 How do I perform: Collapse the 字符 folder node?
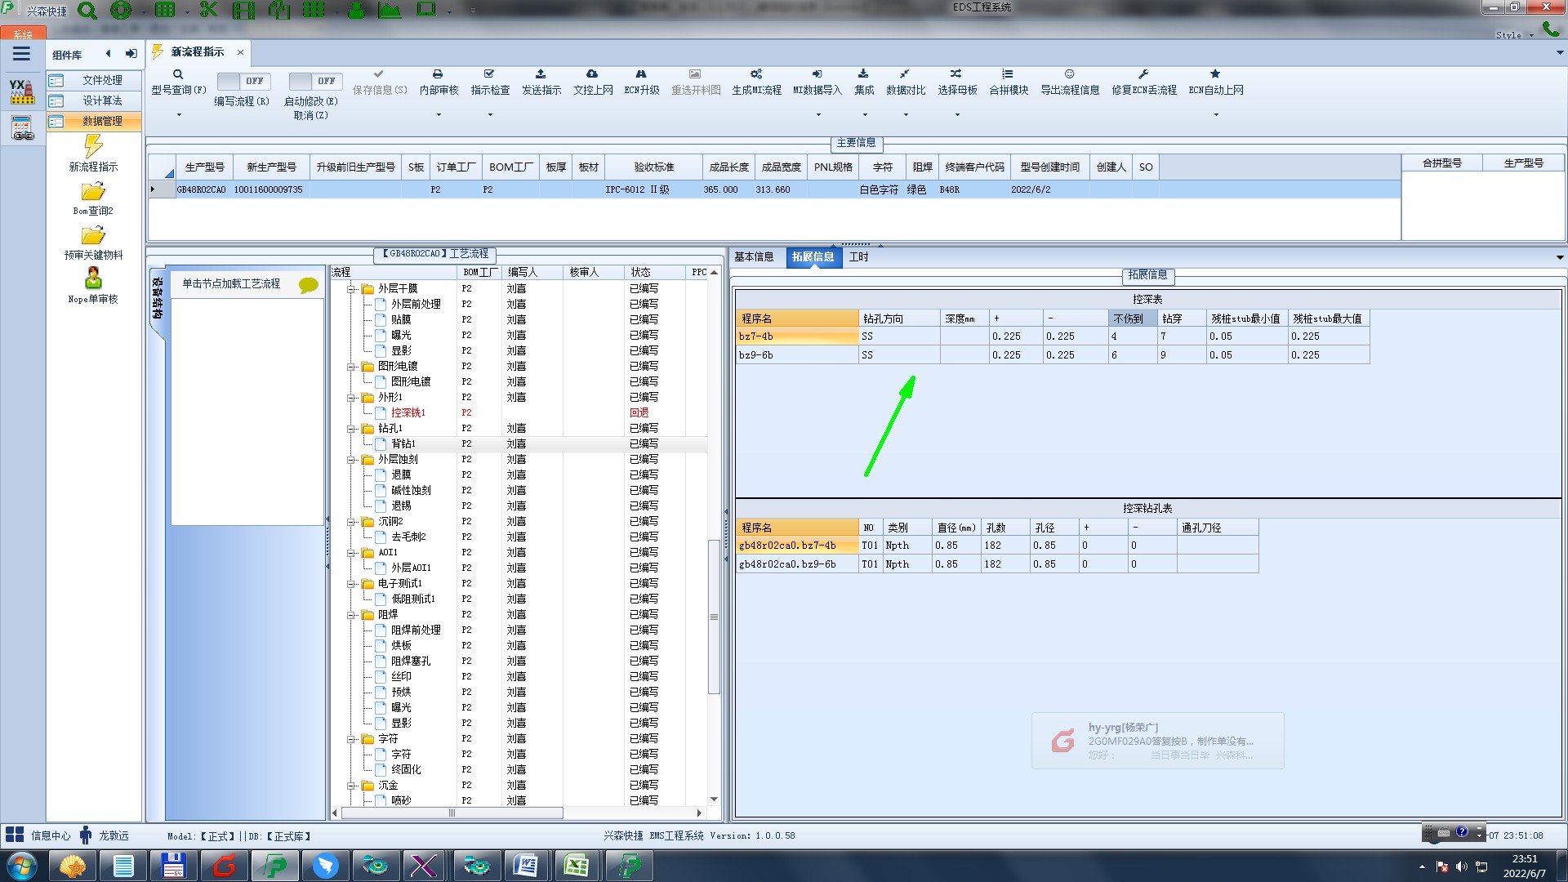tap(351, 739)
